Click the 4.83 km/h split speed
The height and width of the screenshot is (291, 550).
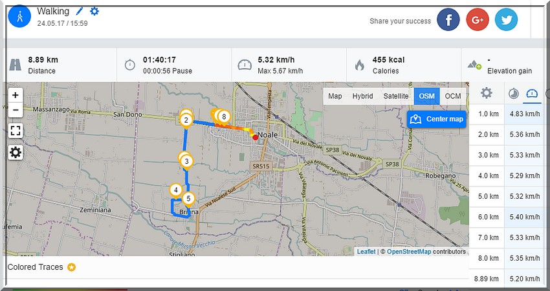tap(525, 114)
